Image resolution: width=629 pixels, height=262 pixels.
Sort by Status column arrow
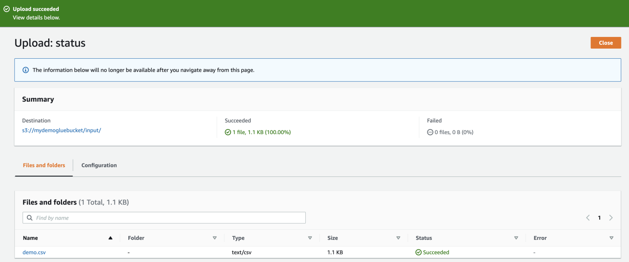click(x=516, y=238)
